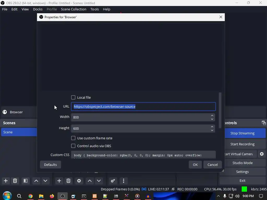Show hidden system tray icons chevron
267x200 pixels.
click(218, 196)
